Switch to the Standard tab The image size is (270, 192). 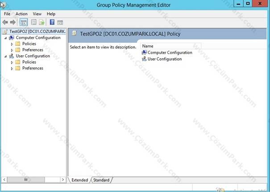point(101,180)
